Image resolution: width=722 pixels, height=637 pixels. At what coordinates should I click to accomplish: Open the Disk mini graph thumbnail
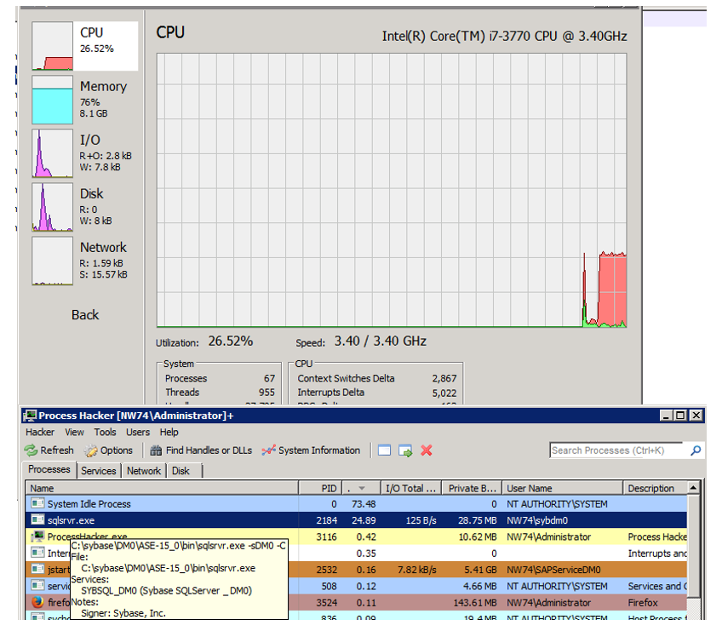tap(53, 207)
